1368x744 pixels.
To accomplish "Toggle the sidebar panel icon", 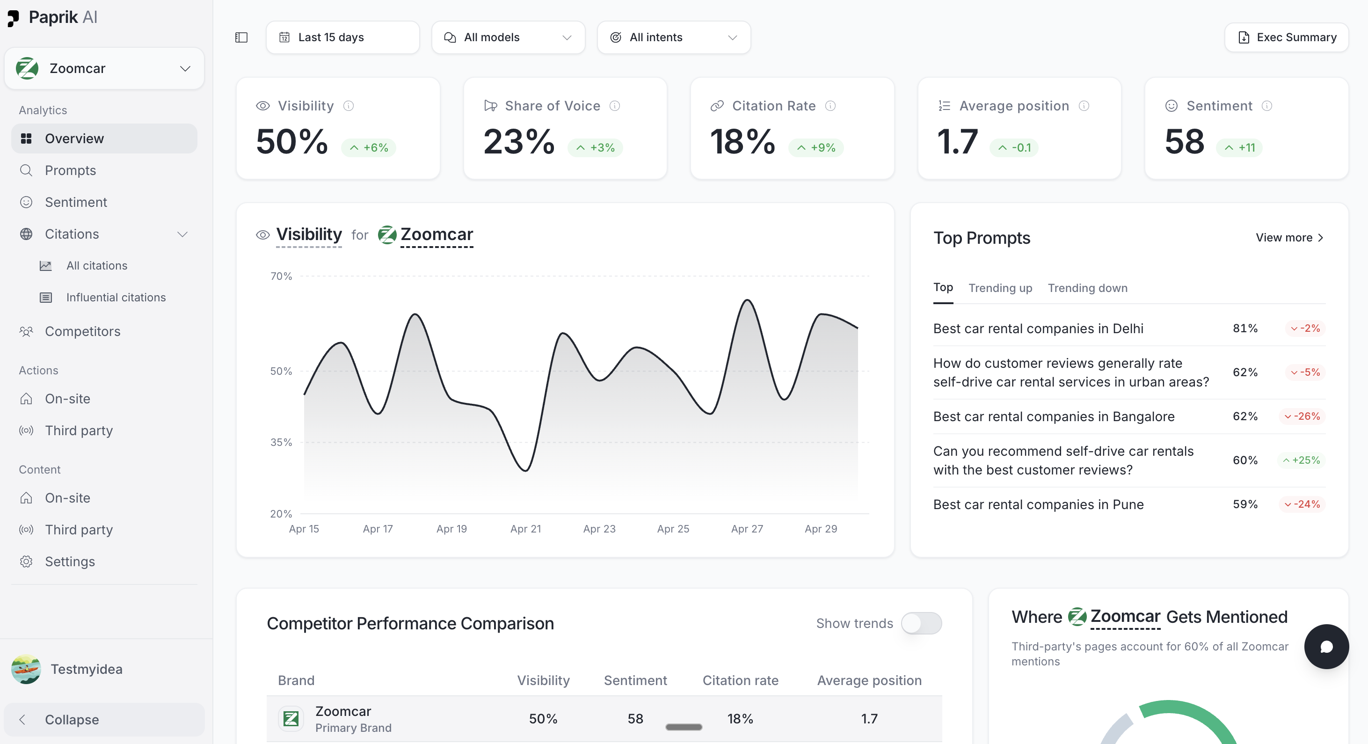I will point(241,37).
